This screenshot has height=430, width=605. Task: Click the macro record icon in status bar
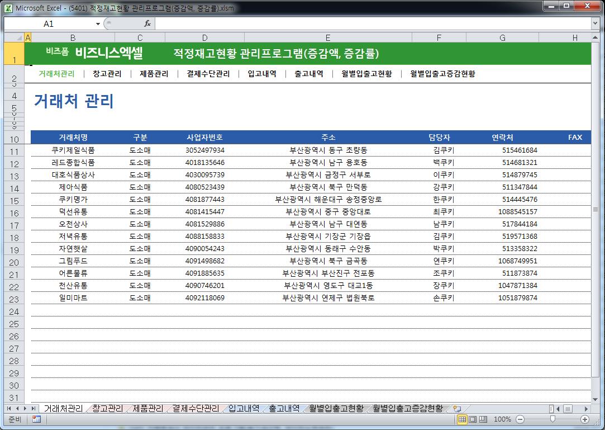[x=36, y=419]
